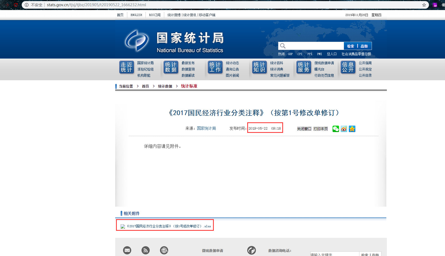This screenshot has height=256, width=445.
Task: Click the browser address bar URL
Action: 96,5
